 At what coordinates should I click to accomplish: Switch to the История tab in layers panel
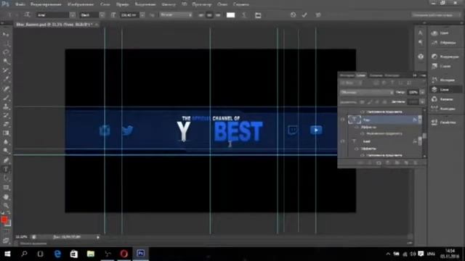pyautogui.click(x=347, y=75)
